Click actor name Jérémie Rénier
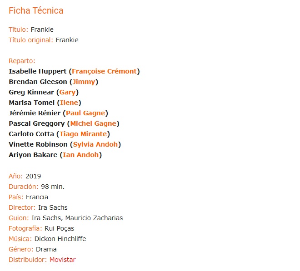300x271 pixels. [35, 113]
